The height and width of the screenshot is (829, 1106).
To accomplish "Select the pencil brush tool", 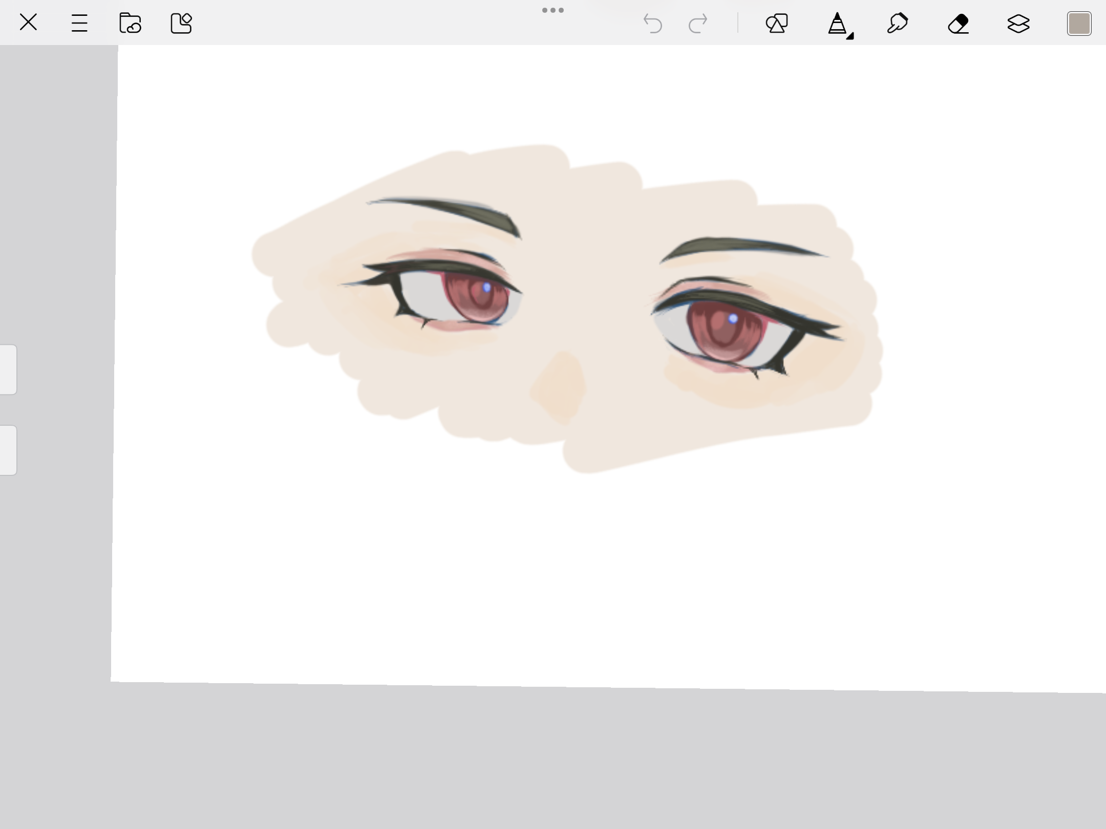I will click(x=839, y=25).
